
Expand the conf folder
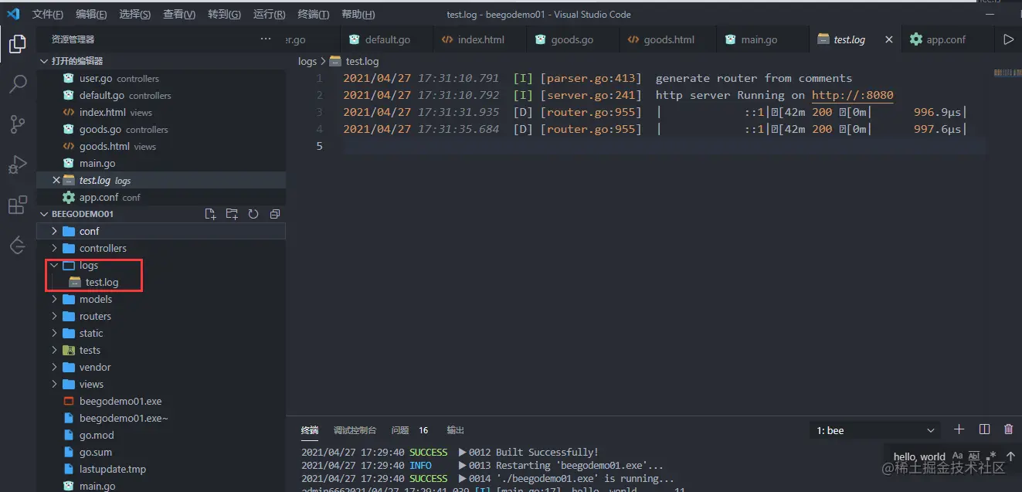point(54,231)
